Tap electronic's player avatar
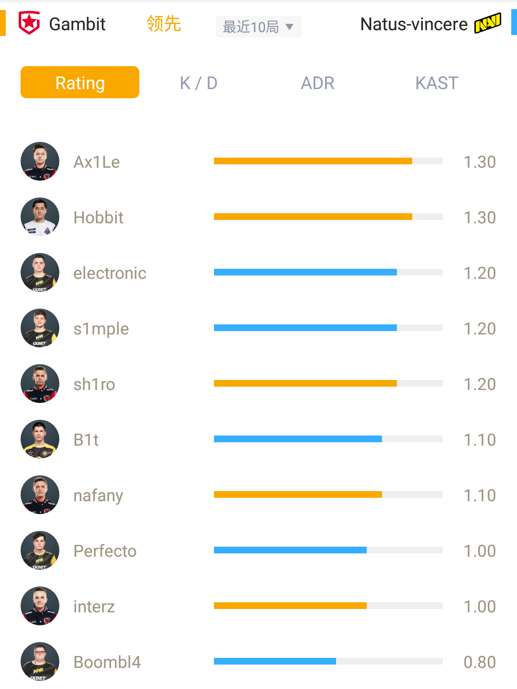This screenshot has height=689, width=517. point(40,273)
